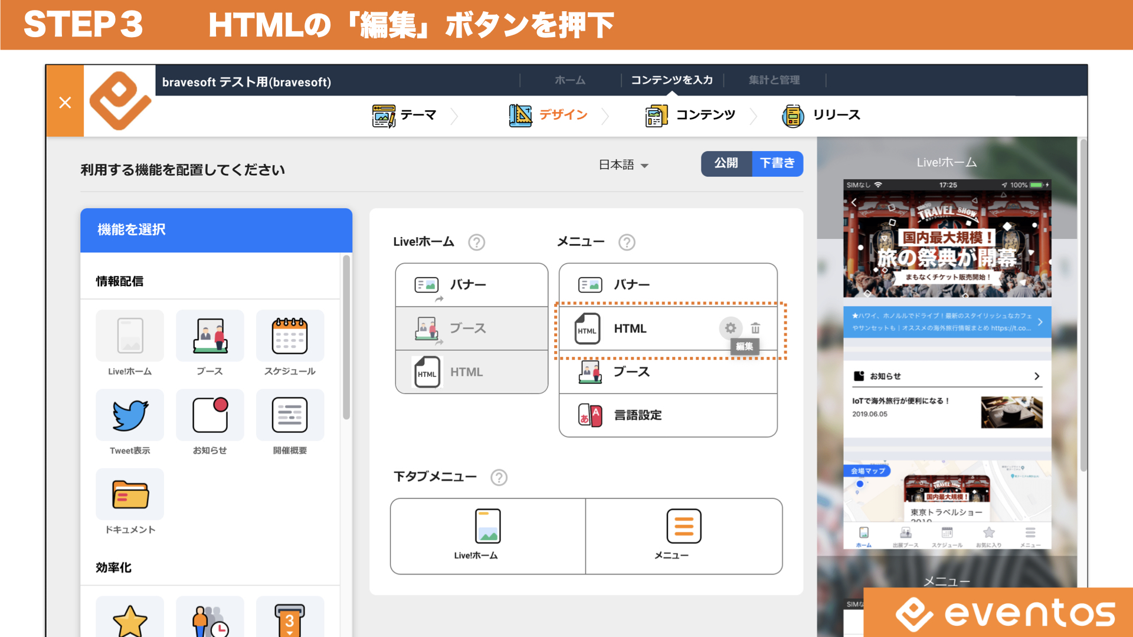This screenshot has height=637, width=1133.
Task: Open help icon next to メニュー heading
Action: [x=627, y=242]
